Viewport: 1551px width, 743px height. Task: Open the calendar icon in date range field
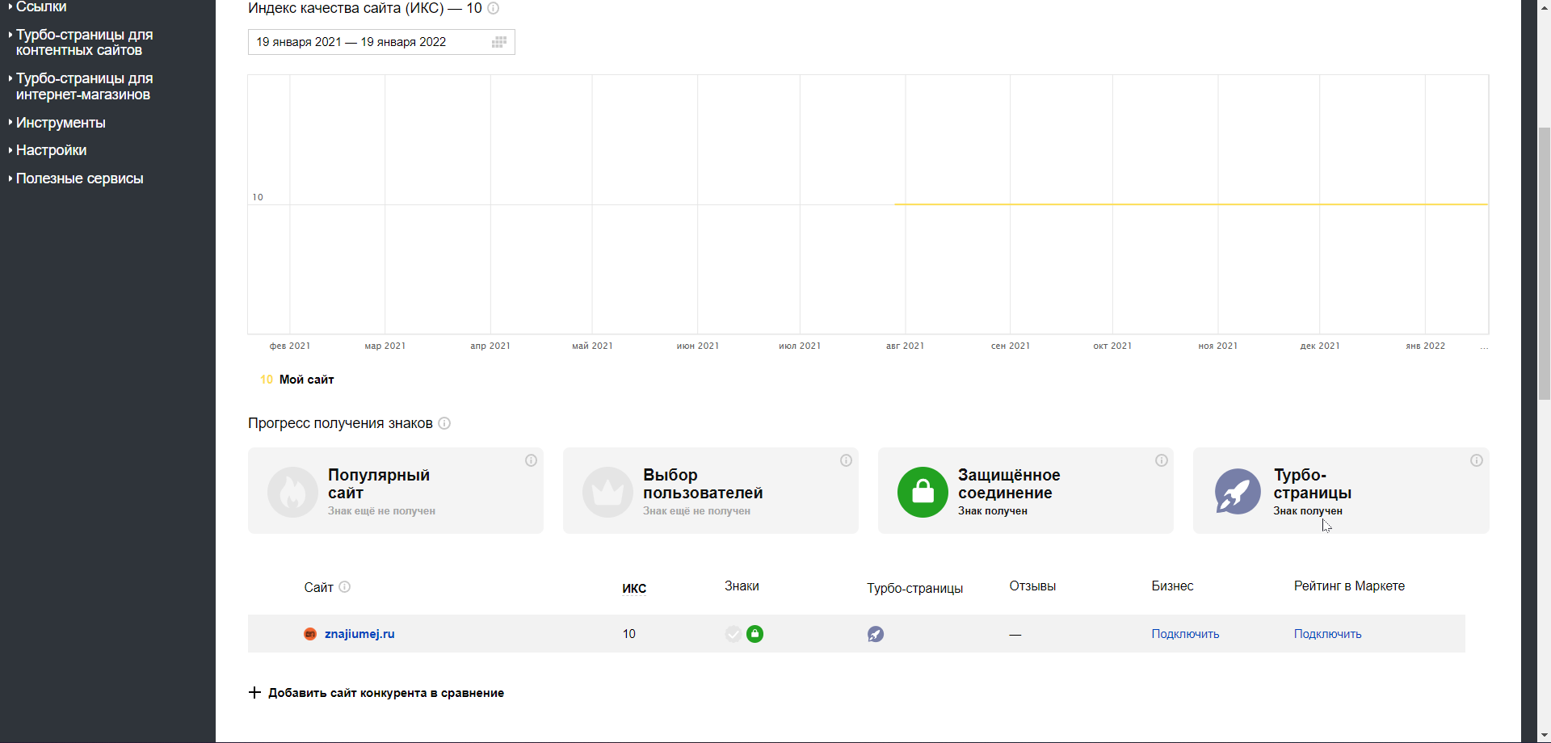pos(499,42)
